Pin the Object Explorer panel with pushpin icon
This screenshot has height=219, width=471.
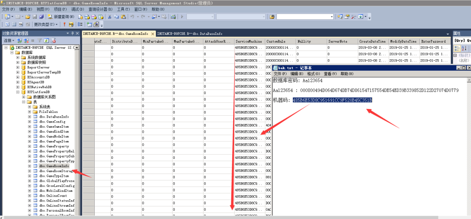tap(72, 34)
